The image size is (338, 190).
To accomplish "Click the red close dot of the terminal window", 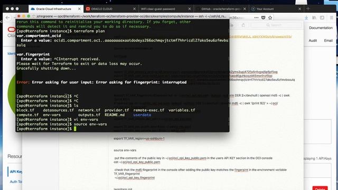I will [x=19, y=16].
